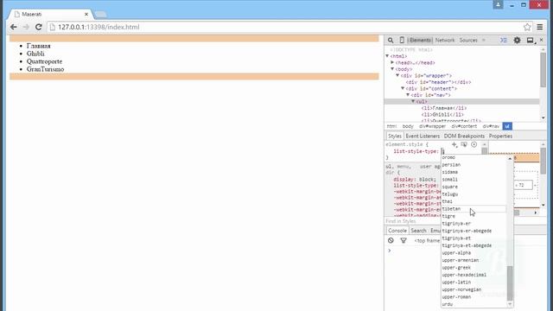553x311 pixels.
Task: Click the browser Forward arrow
Action: pos(26,27)
